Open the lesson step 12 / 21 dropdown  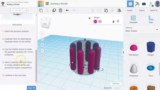click(x=18, y=10)
